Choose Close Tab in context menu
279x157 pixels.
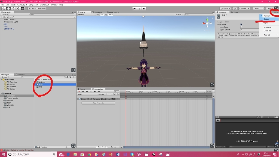tap(269, 31)
